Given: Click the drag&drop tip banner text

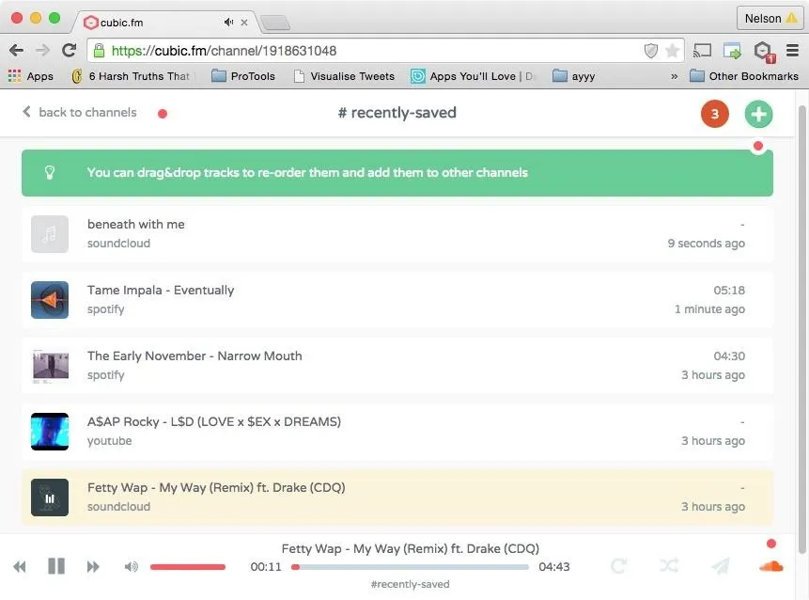Looking at the screenshot, I should click(x=307, y=172).
